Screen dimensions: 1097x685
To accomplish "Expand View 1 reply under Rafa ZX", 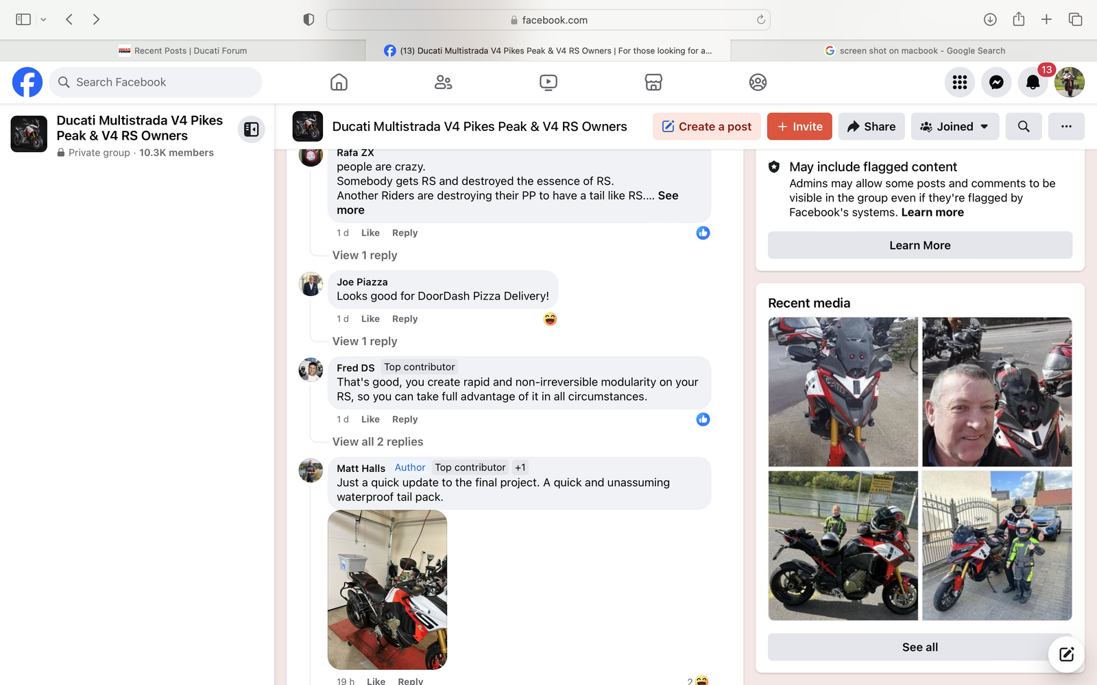I will [x=365, y=256].
